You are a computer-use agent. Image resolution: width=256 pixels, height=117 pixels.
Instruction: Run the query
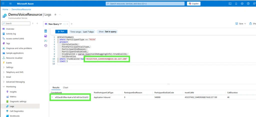61,32
